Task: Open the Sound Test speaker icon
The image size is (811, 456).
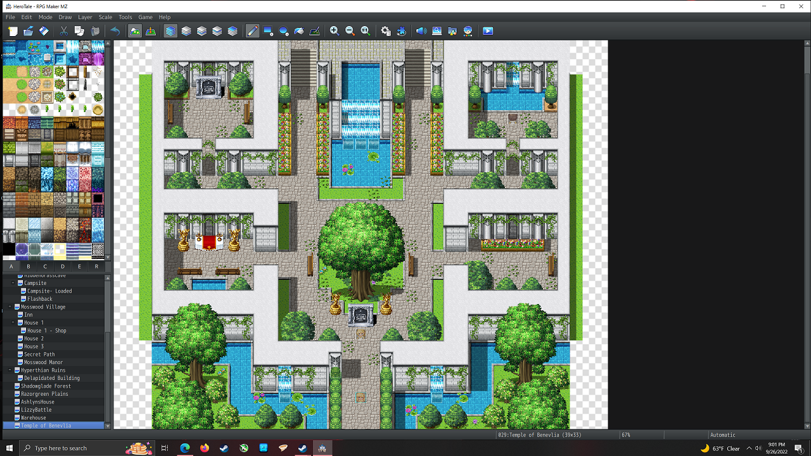Action: pos(421,31)
